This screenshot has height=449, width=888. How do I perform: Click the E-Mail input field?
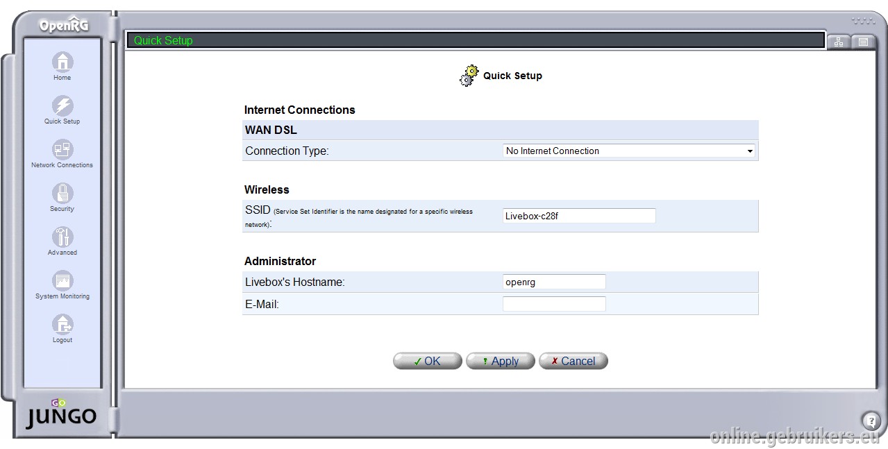(x=554, y=304)
